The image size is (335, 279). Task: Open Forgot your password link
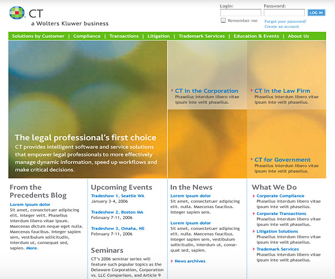(x=285, y=21)
